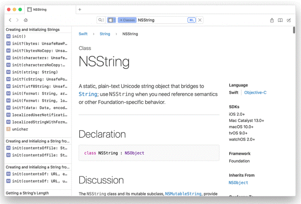Click the Foundation framework text
The image size is (301, 204).
239,161
